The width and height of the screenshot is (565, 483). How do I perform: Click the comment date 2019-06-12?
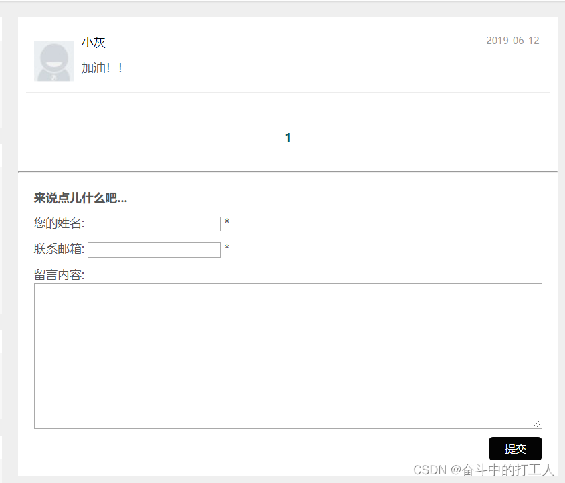point(512,41)
